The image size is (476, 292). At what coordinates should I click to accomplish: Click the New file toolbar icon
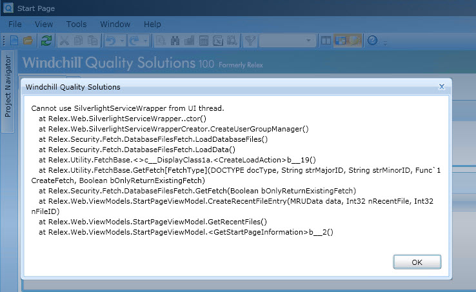coord(14,41)
